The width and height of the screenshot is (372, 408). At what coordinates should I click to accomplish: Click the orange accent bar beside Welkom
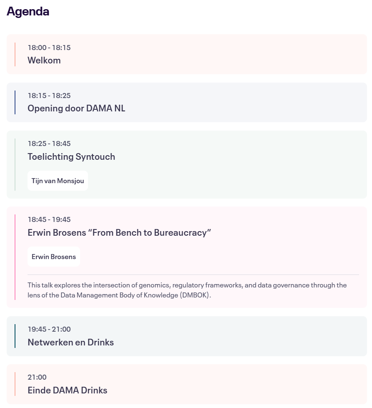click(15, 54)
